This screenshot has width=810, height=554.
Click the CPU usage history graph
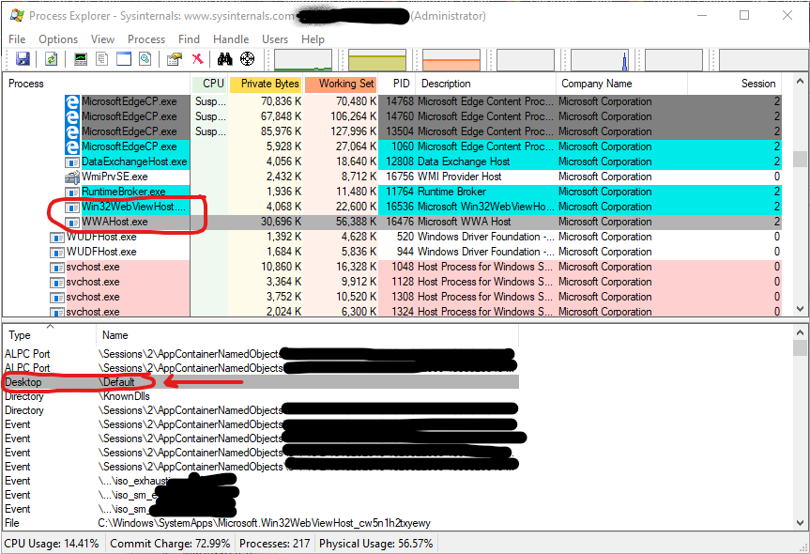[303, 60]
